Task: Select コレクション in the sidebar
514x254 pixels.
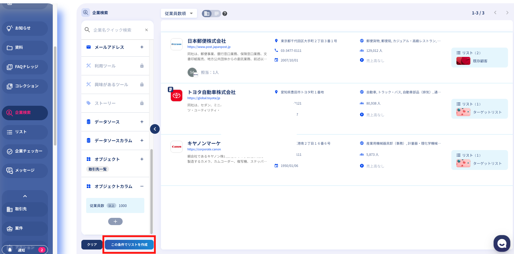Action: [25, 86]
